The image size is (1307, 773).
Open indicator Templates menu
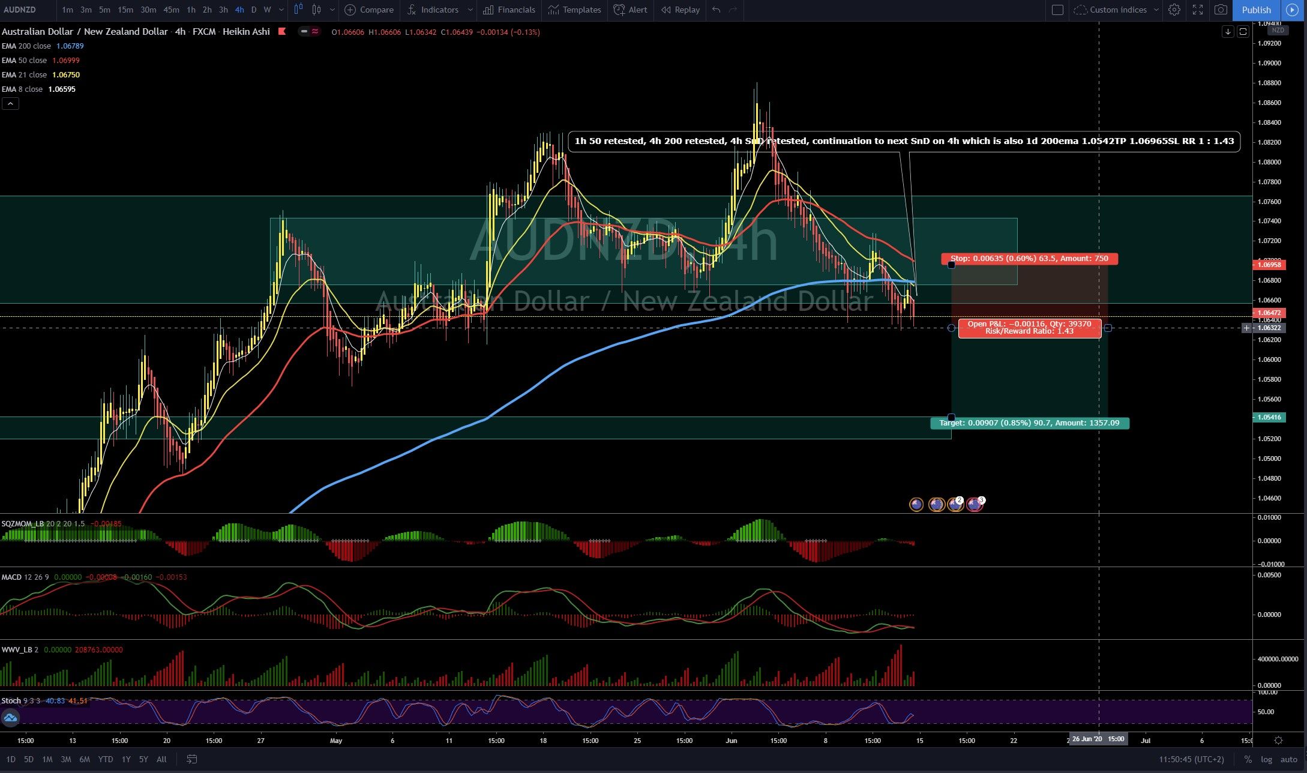pos(574,10)
